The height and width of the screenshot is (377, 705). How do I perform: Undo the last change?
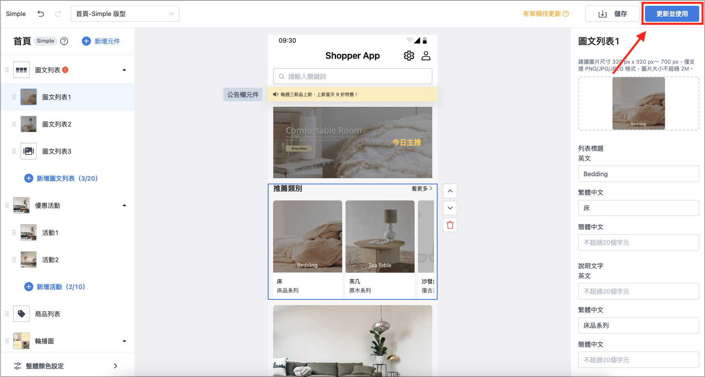(41, 14)
